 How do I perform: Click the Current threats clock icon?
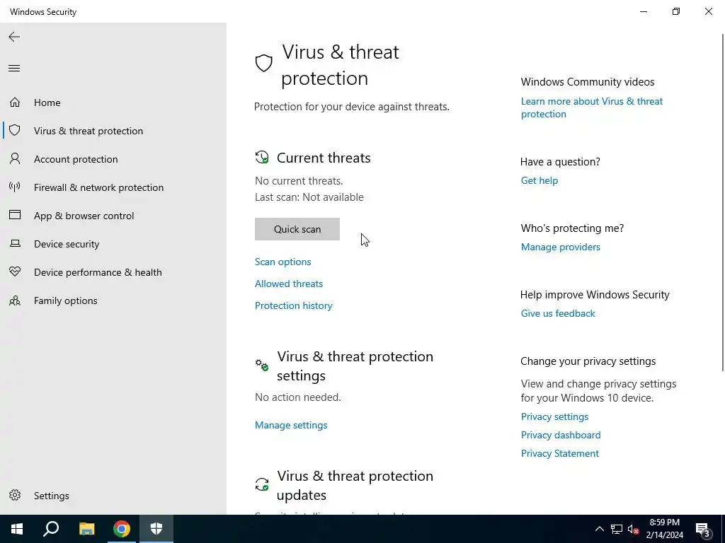point(262,157)
